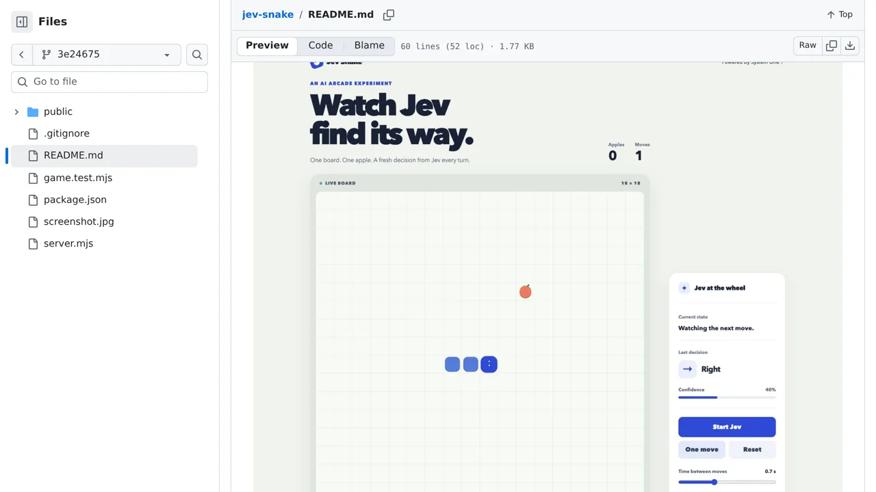
Task: Download the raw file
Action: coord(850,46)
